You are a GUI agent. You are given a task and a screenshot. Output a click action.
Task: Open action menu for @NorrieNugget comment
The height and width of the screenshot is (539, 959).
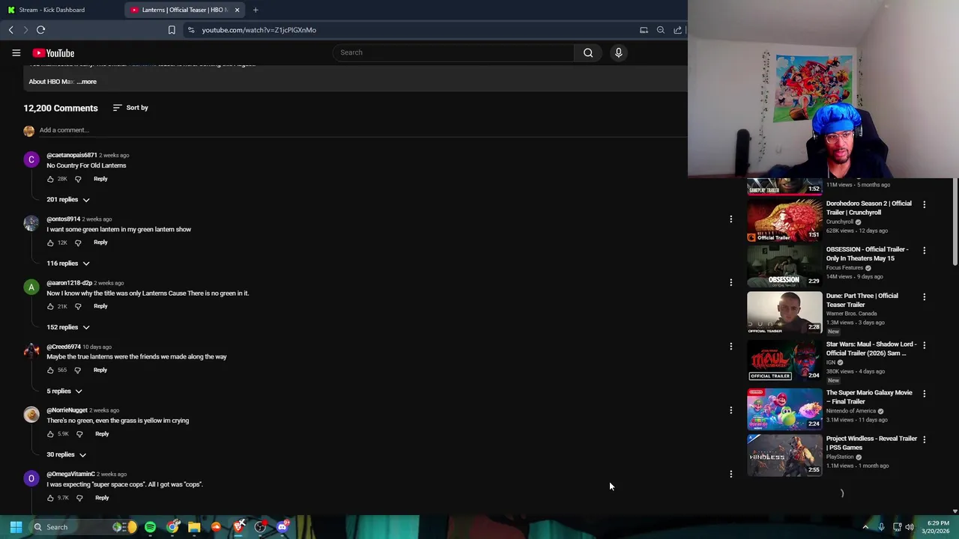[x=730, y=409]
